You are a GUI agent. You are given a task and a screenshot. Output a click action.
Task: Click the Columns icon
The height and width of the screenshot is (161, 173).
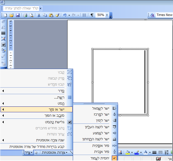pos(84,15)
